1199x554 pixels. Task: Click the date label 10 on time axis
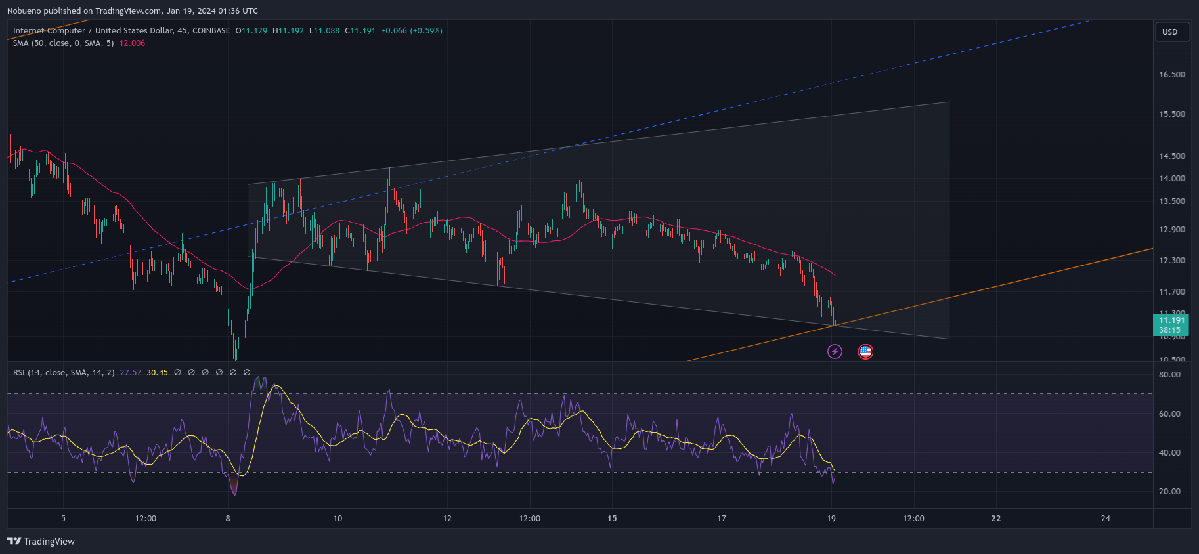pyautogui.click(x=338, y=519)
